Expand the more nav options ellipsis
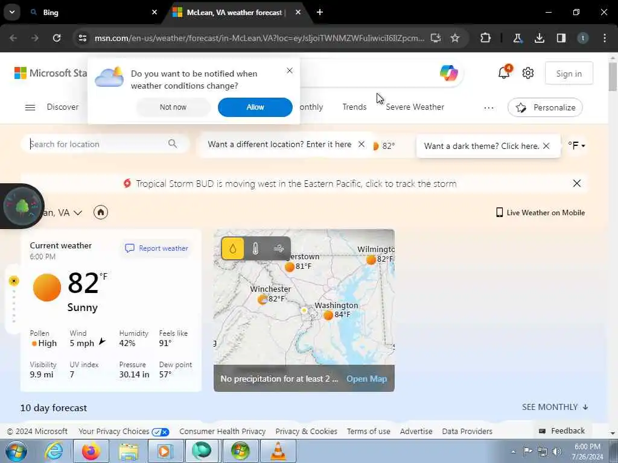The width and height of the screenshot is (618, 463). point(489,107)
